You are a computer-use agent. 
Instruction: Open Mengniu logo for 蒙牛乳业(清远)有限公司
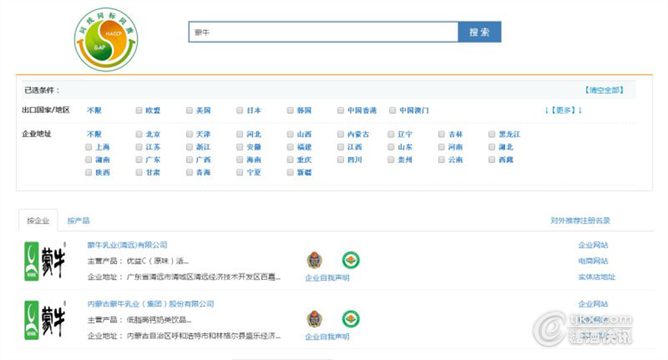pos(45,261)
